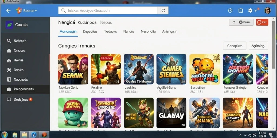The height and width of the screenshot is (138, 277).
Task: Select the Aoncoagin tab
Action: pos(68,32)
